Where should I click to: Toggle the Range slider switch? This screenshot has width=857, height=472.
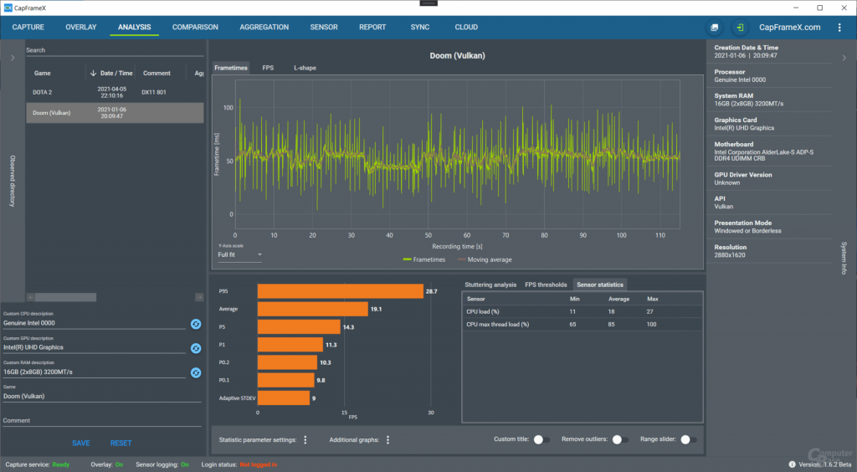(x=689, y=439)
